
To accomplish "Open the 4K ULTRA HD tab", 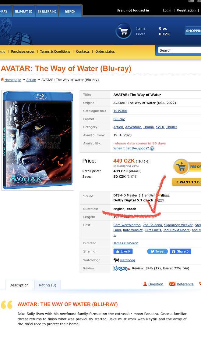I will [x=47, y=11].
